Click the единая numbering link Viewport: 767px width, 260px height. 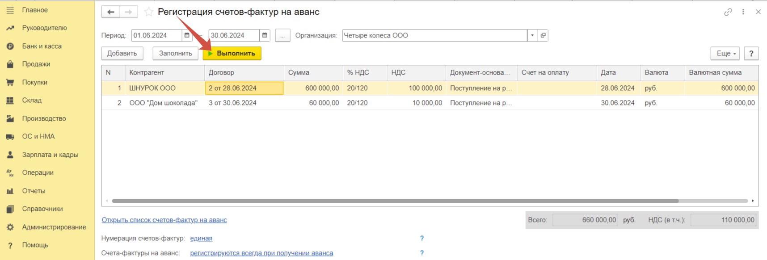(201, 238)
